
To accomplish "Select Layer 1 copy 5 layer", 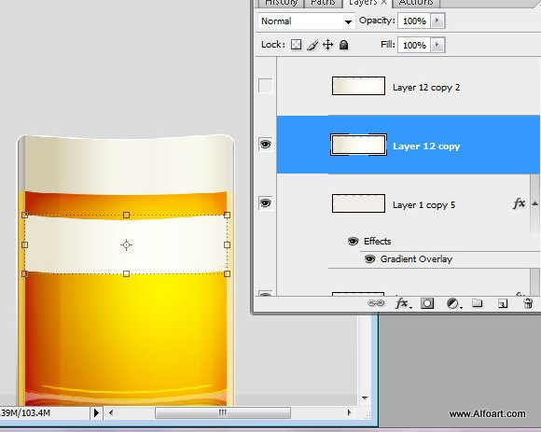I will pyautogui.click(x=403, y=203).
